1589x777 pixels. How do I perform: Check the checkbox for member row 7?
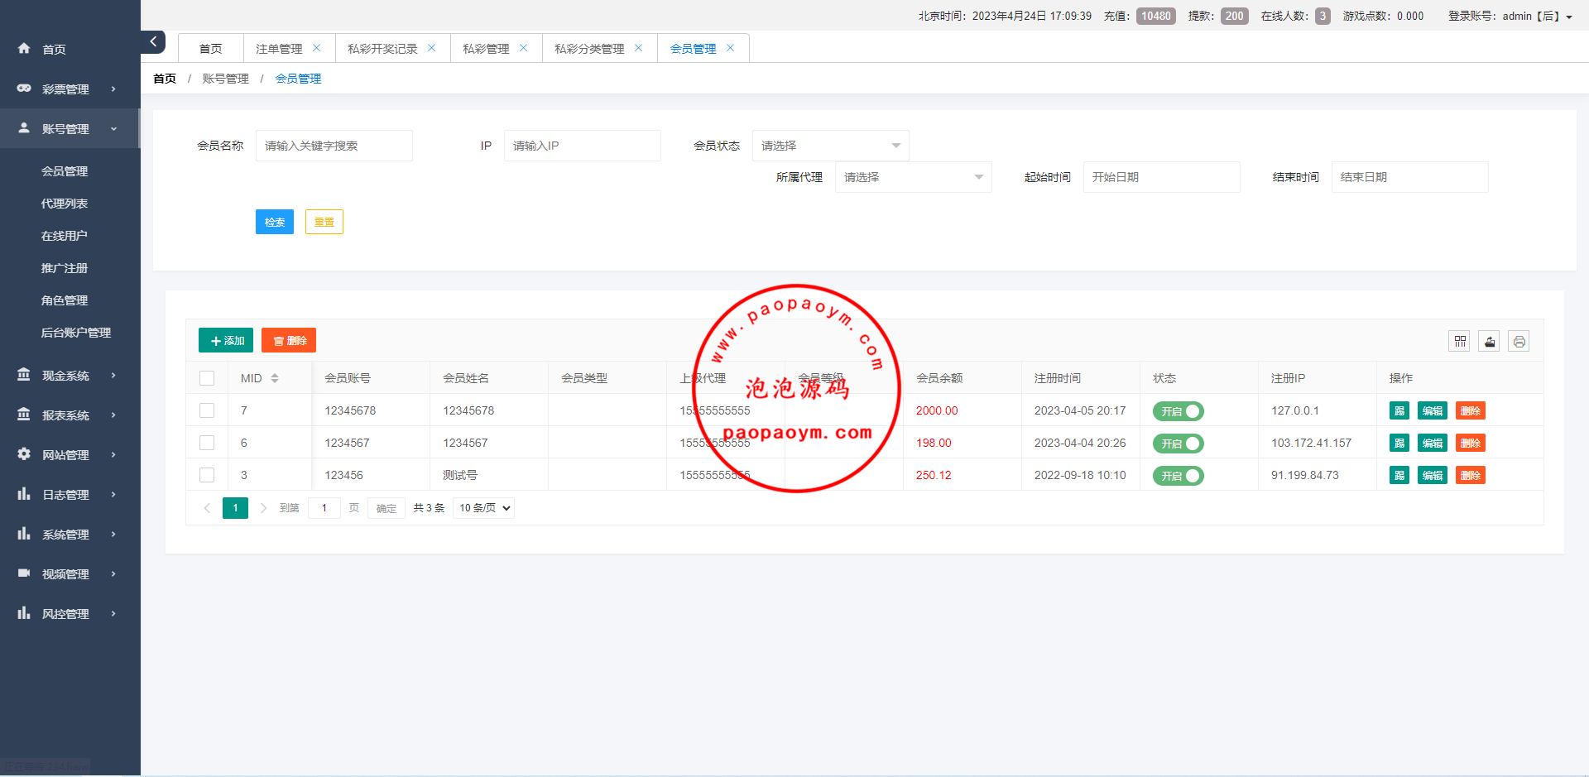(x=207, y=410)
